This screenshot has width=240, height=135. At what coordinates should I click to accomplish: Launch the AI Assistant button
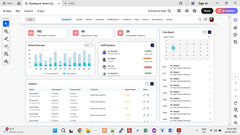[x=226, y=11]
